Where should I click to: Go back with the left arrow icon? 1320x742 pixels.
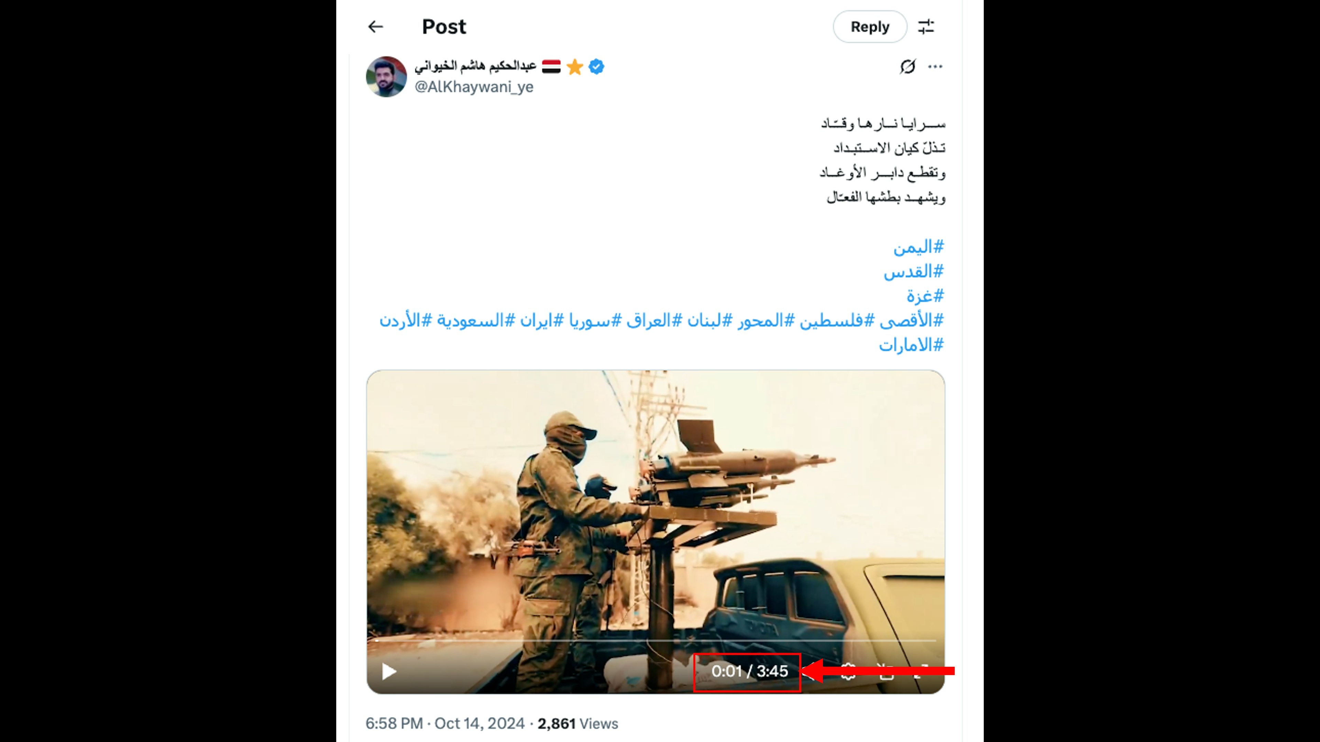coord(376,27)
